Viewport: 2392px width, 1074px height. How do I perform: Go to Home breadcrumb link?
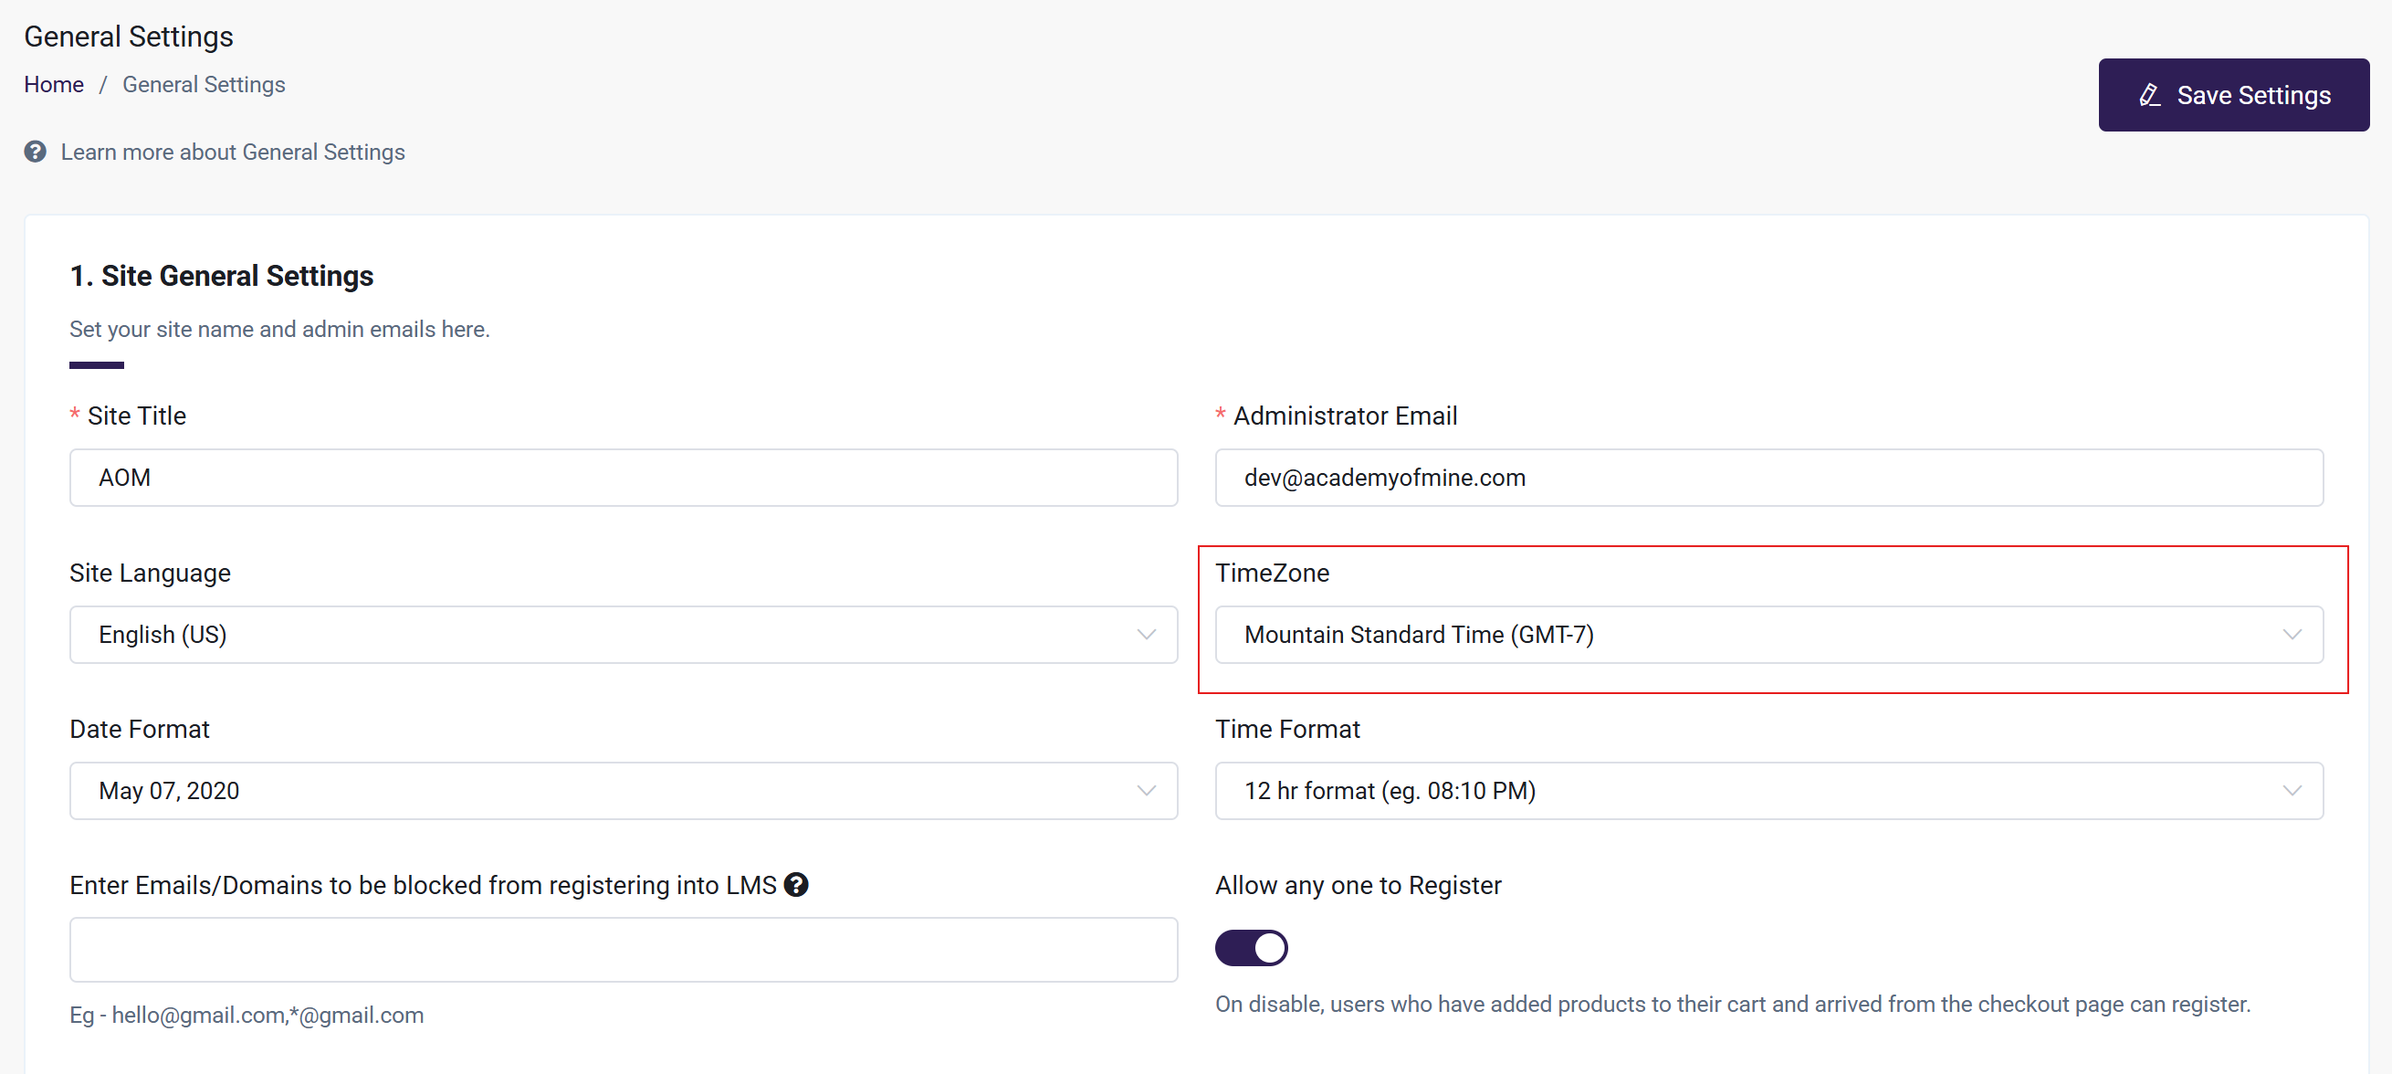pos(54,85)
